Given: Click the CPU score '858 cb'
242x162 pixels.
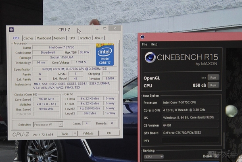Looking at the screenshot, I should tap(199, 85).
